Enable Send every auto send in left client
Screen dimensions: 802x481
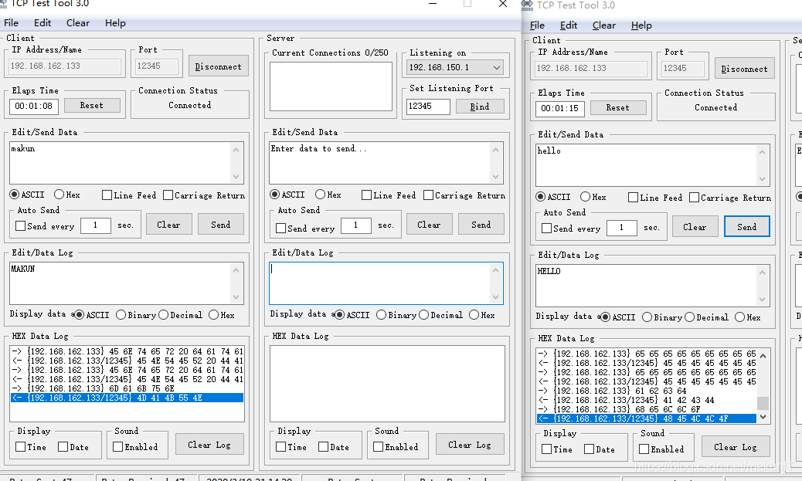[45, 226]
